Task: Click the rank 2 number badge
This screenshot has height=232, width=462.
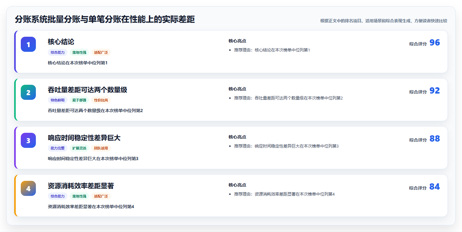Action: coord(28,92)
